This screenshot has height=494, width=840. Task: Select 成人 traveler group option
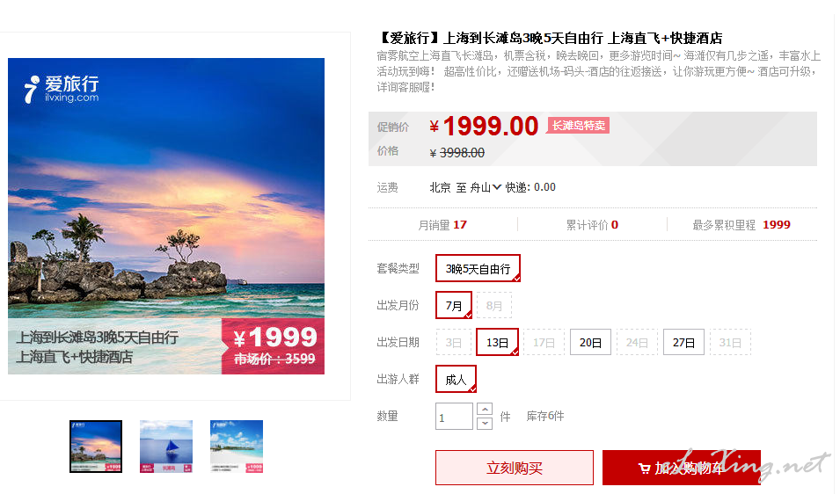click(456, 380)
